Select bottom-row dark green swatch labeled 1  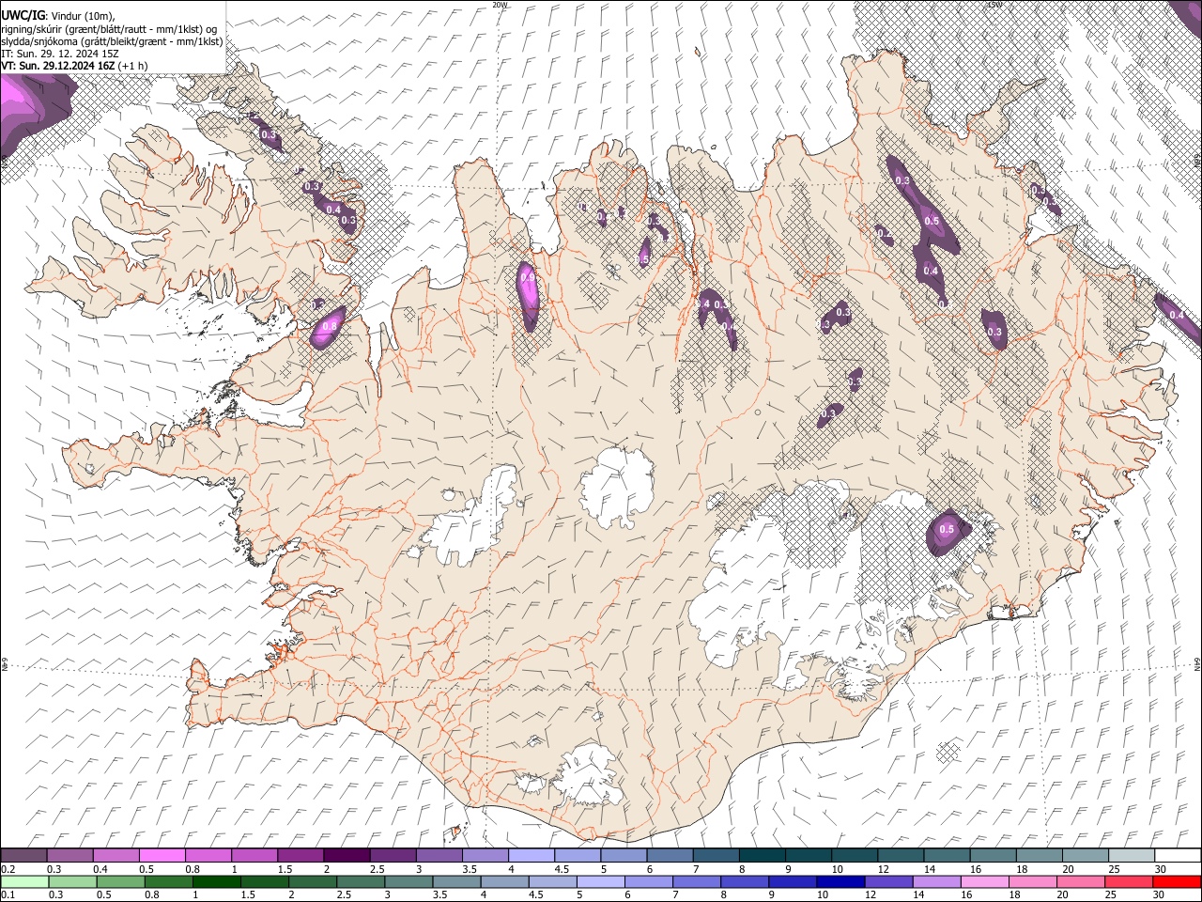[x=216, y=881]
